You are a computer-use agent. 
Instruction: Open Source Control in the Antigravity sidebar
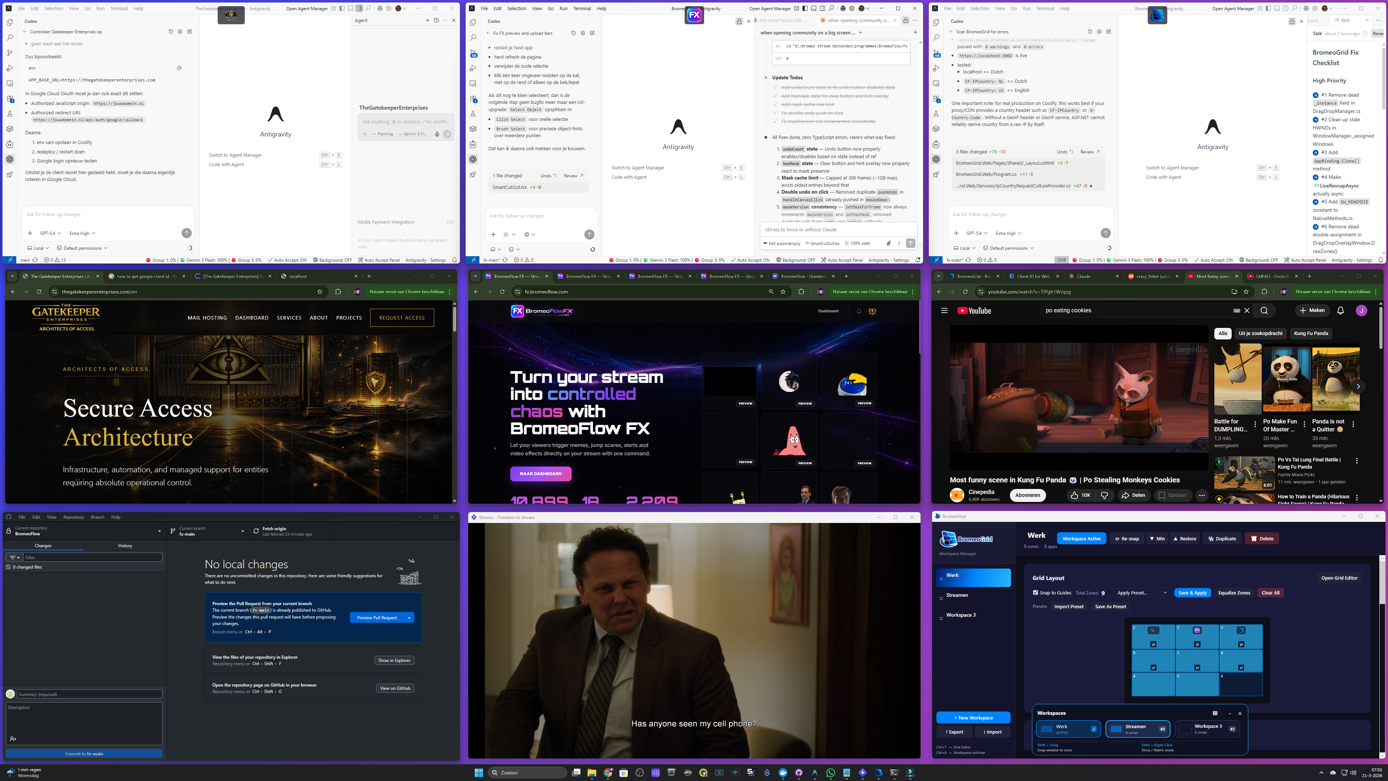point(10,52)
